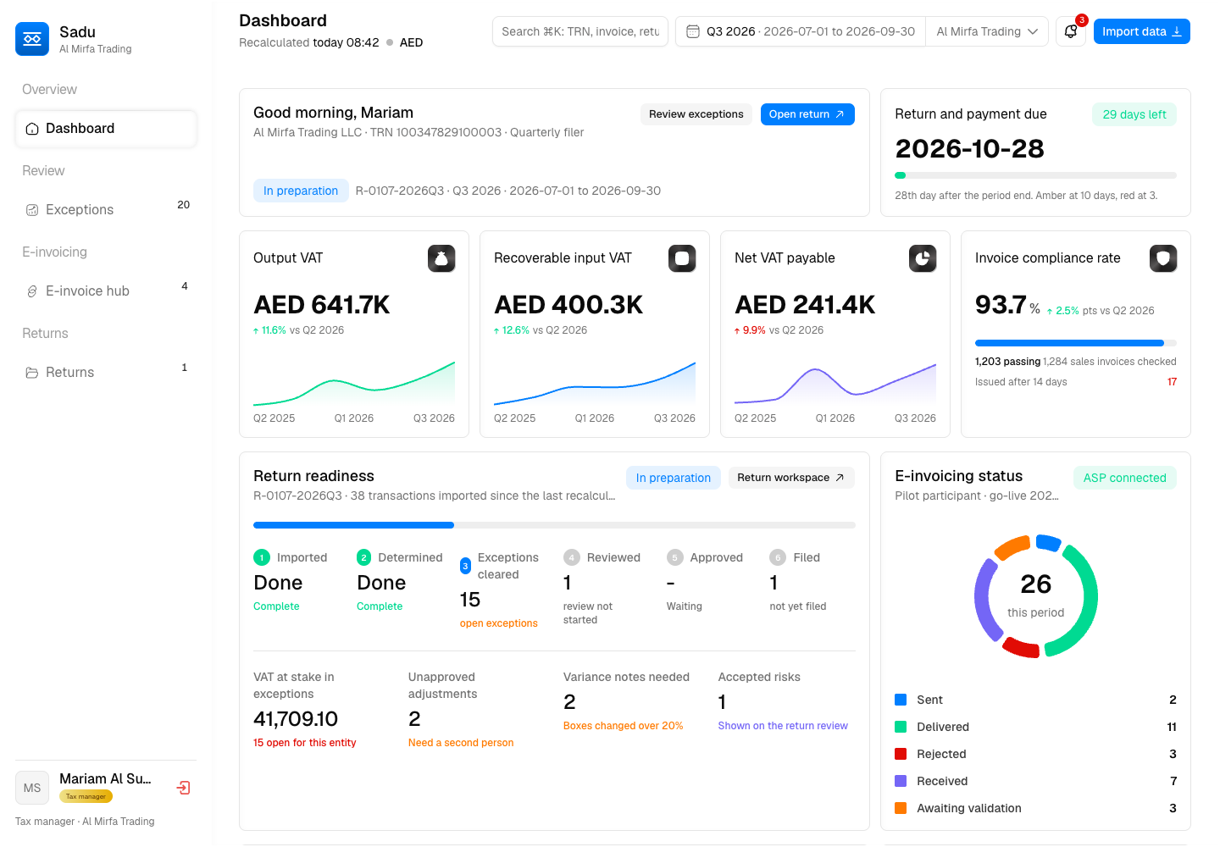Click the return due date 2026-10-28
The image size is (1220, 847).
970,149
